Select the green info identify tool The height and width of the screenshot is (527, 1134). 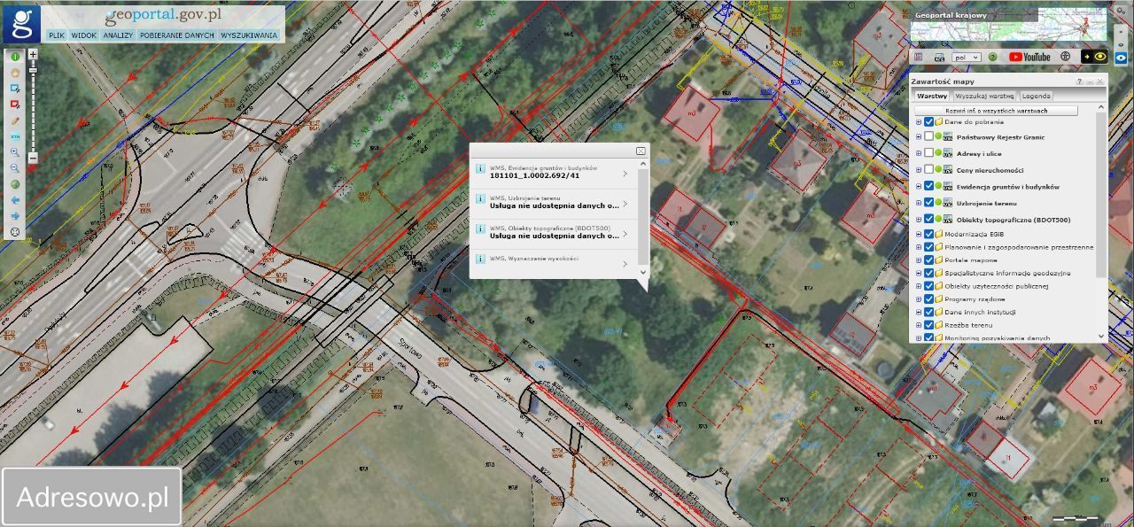pyautogui.click(x=15, y=57)
